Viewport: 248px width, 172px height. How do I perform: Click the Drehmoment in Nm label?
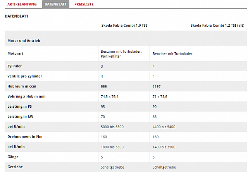coord(25,137)
